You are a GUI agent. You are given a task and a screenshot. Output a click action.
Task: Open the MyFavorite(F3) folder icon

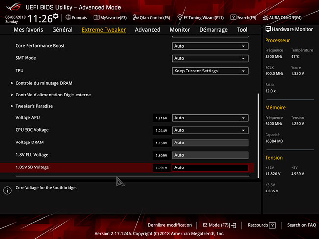[96, 18]
